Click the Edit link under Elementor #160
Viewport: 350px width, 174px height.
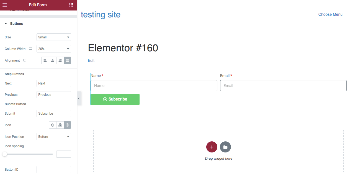click(x=91, y=60)
